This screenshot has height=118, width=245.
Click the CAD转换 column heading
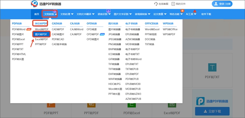click(x=57, y=24)
